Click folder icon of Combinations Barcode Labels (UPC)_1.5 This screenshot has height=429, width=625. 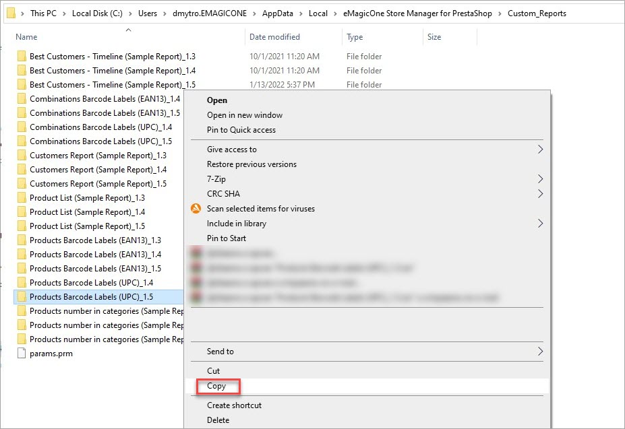pos(22,141)
